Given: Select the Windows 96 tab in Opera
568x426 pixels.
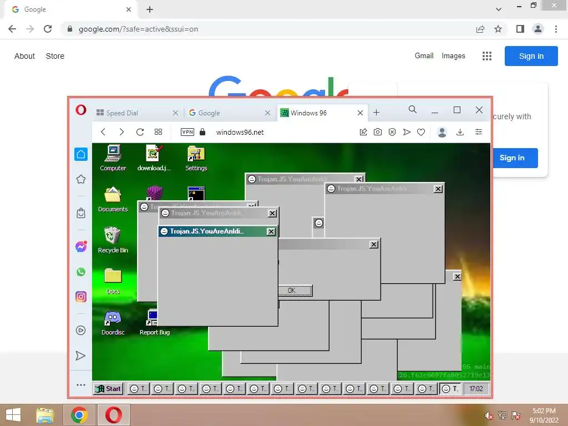Looking at the screenshot, I should click(x=322, y=113).
